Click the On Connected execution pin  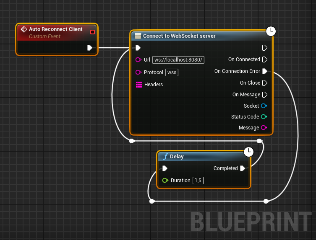(265, 59)
